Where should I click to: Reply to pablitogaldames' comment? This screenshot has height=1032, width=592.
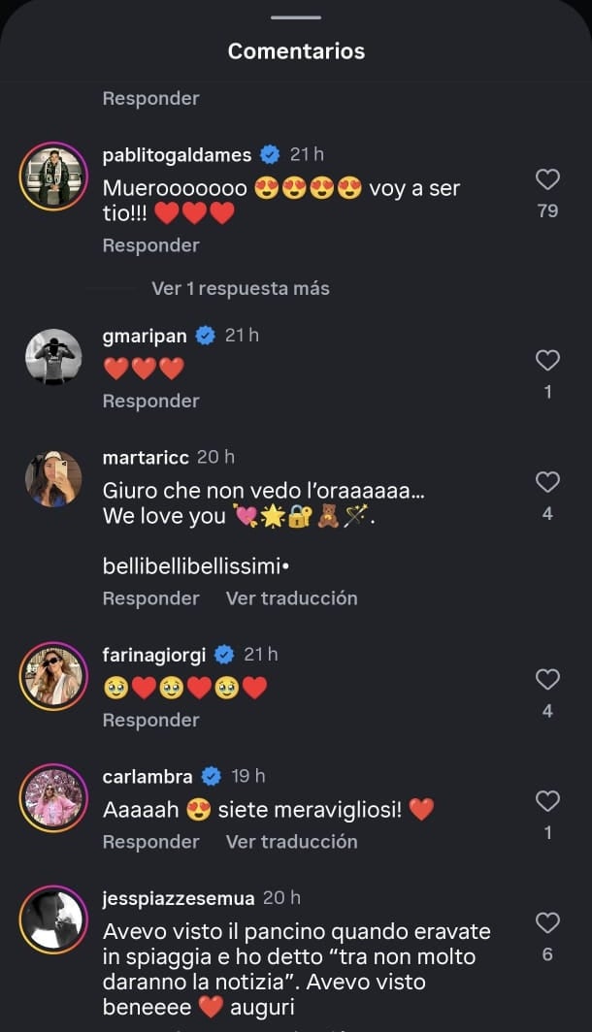(150, 245)
